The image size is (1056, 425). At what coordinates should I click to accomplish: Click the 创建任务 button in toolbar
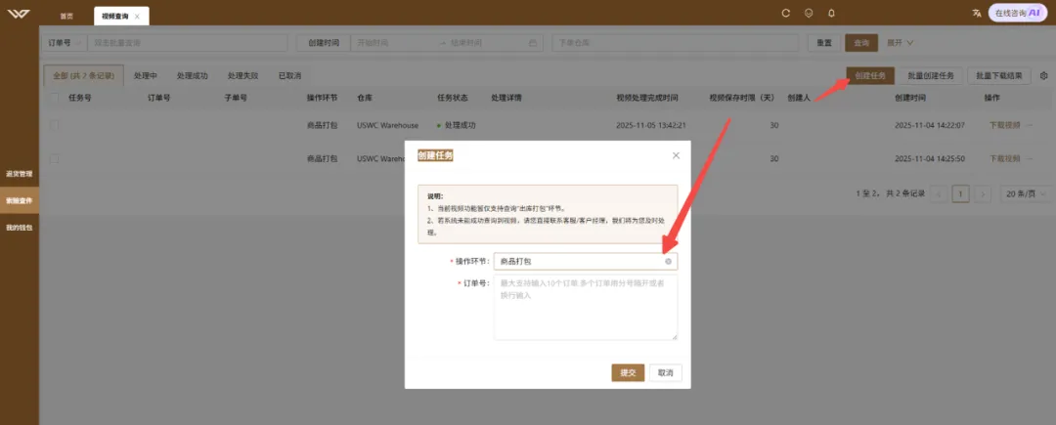coord(870,75)
